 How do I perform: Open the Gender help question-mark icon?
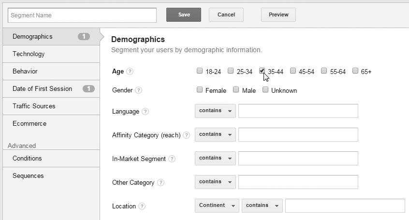coord(138,90)
